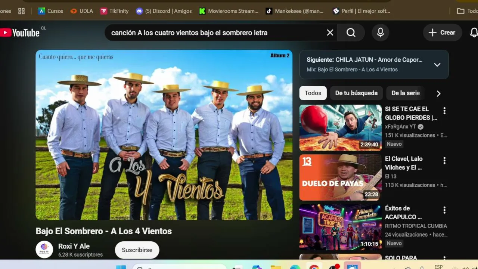This screenshot has height=269, width=478.
Task: Subscribe with the Suscribirse button
Action: (x=137, y=250)
